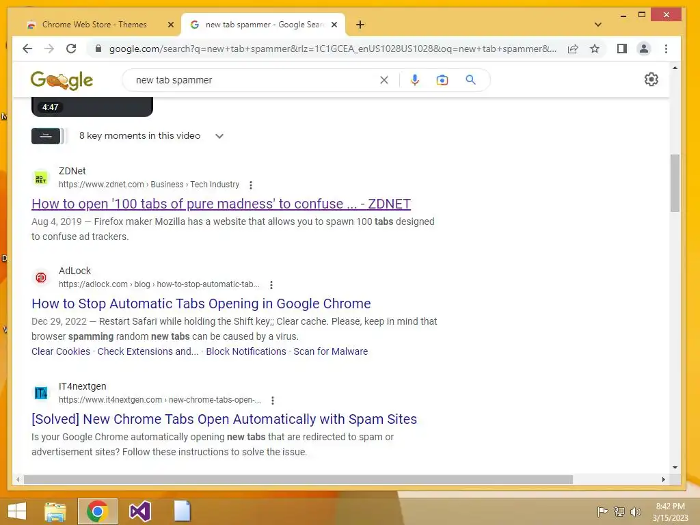
Task: Reload the current page
Action: click(x=71, y=49)
